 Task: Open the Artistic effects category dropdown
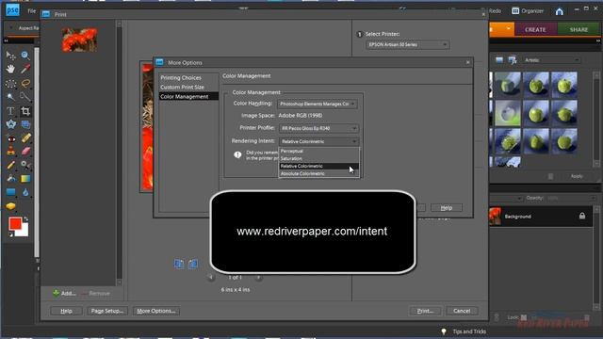(x=552, y=60)
